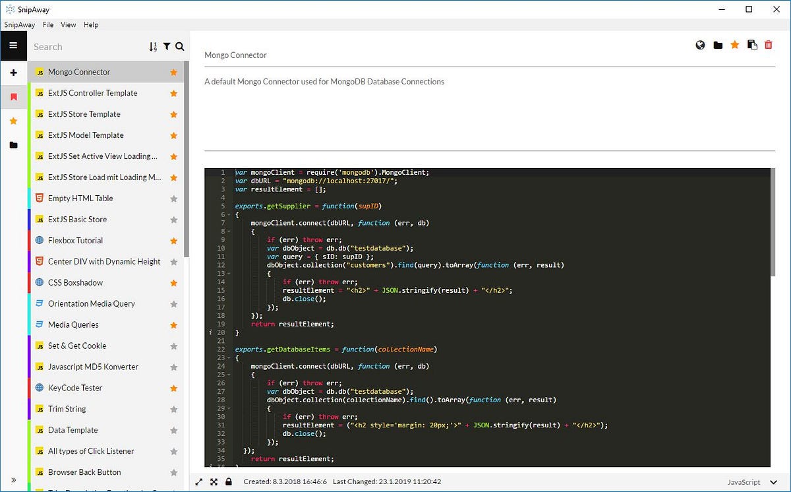Copy the Mongo Connector snippet to clipboard
The width and height of the screenshot is (791, 492).
751,45
